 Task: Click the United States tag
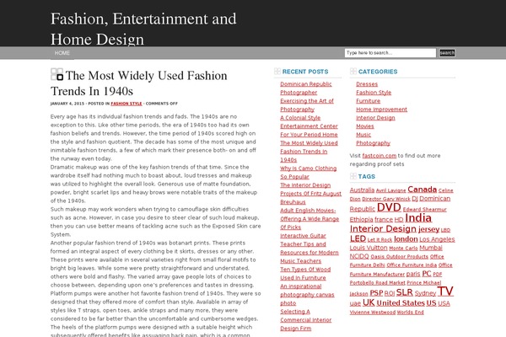(x=400, y=303)
